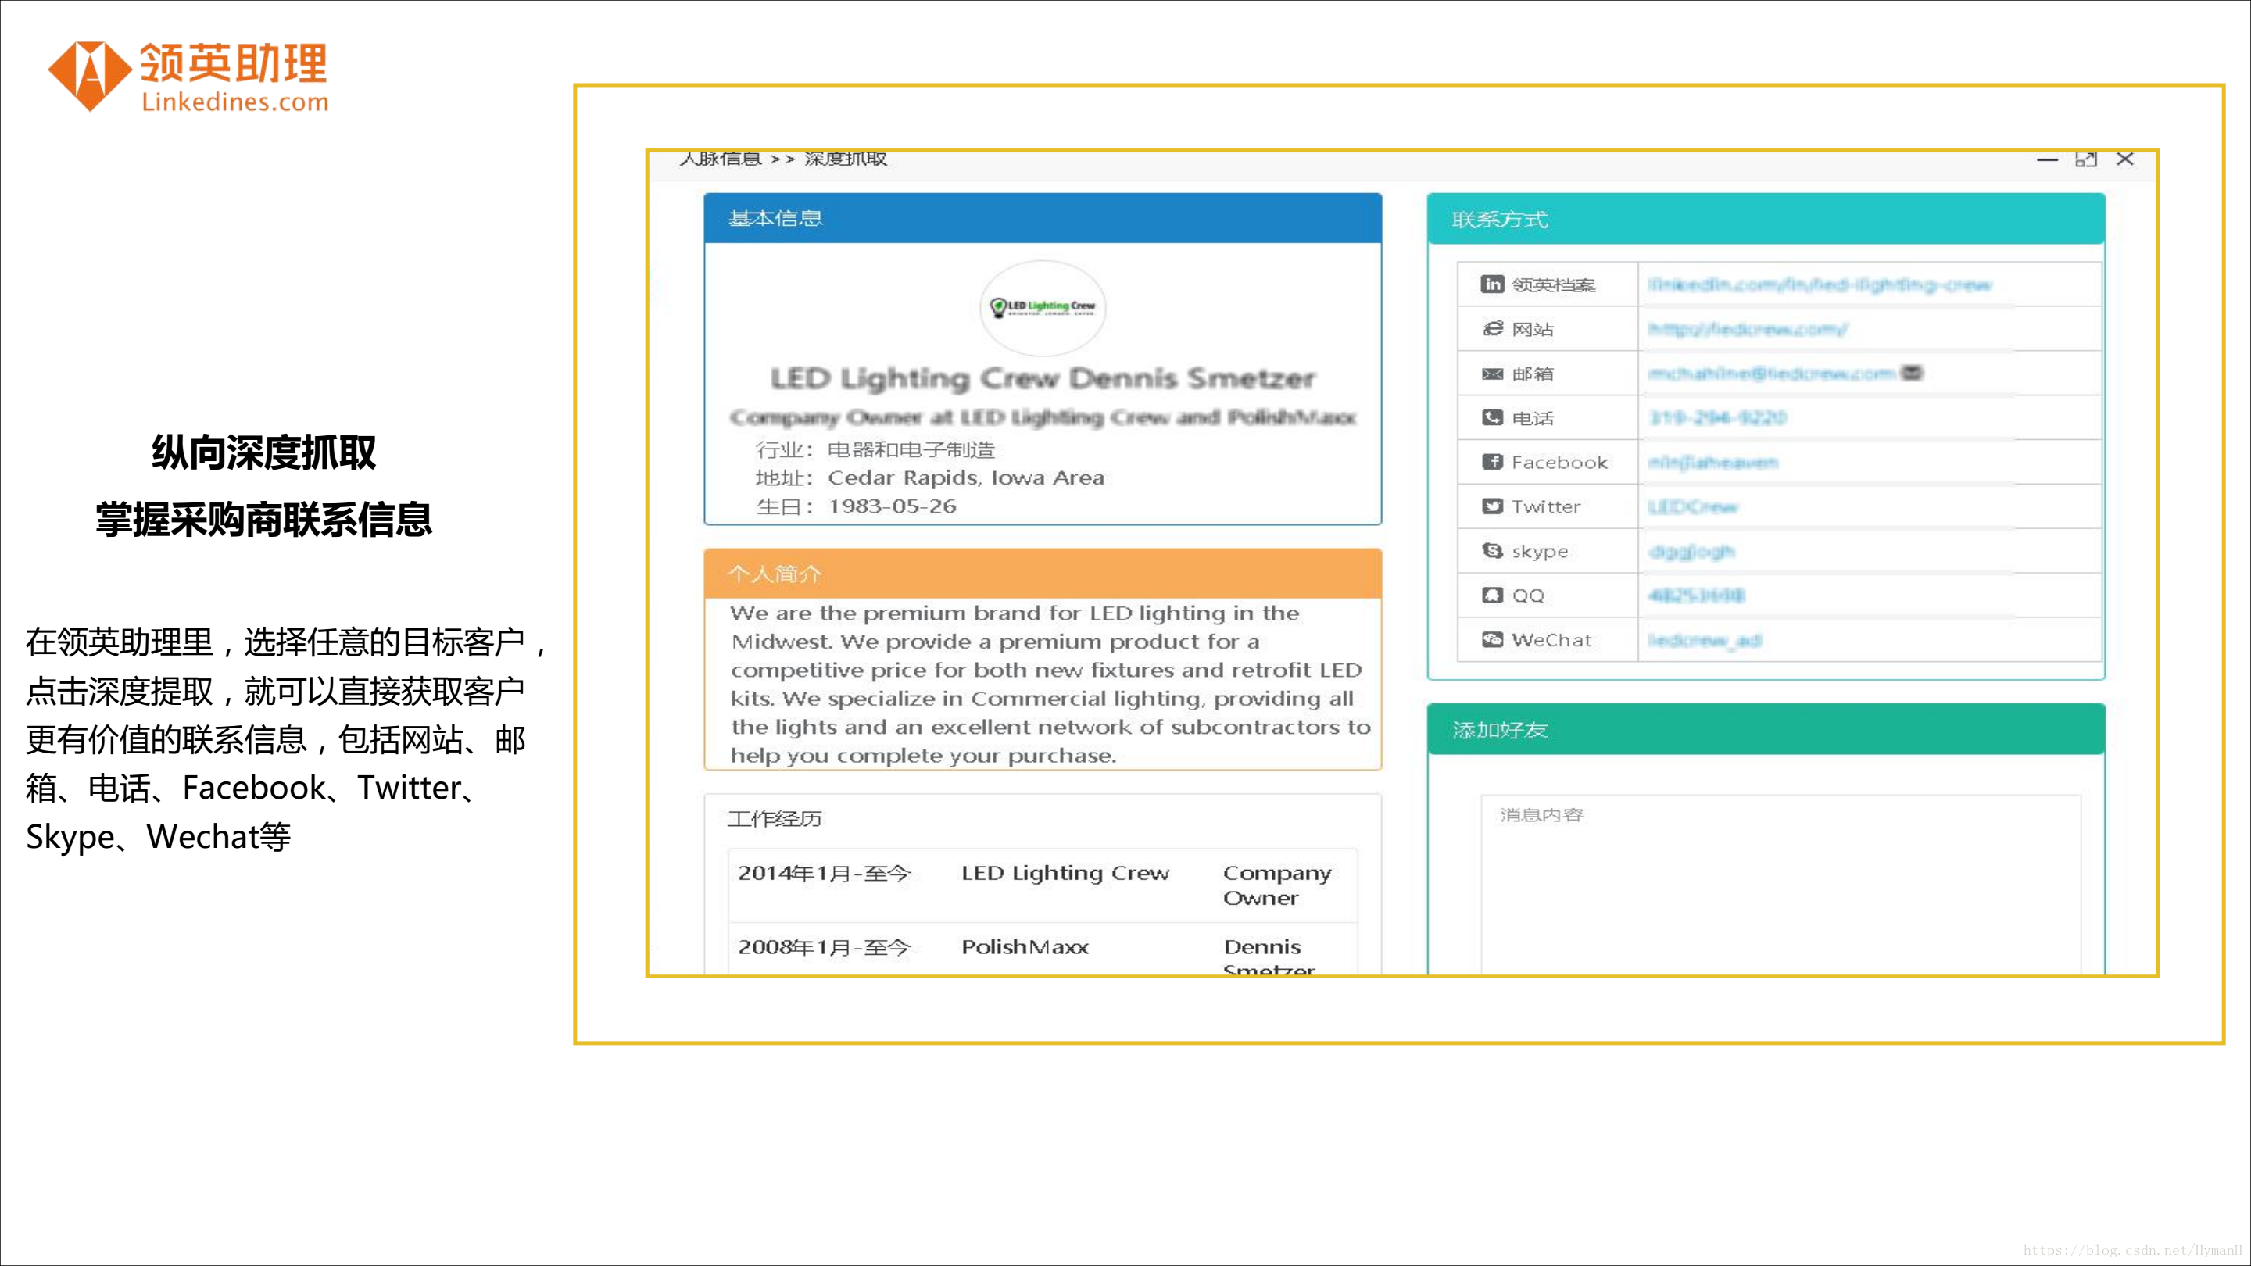The image size is (2251, 1266).
Task: Click the WeChat icon in contact list
Action: tap(1493, 639)
